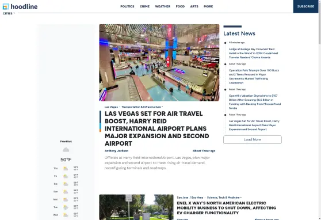
Task: Click the '43 minutes ago' Latest News timestamp
Action: click(x=236, y=43)
